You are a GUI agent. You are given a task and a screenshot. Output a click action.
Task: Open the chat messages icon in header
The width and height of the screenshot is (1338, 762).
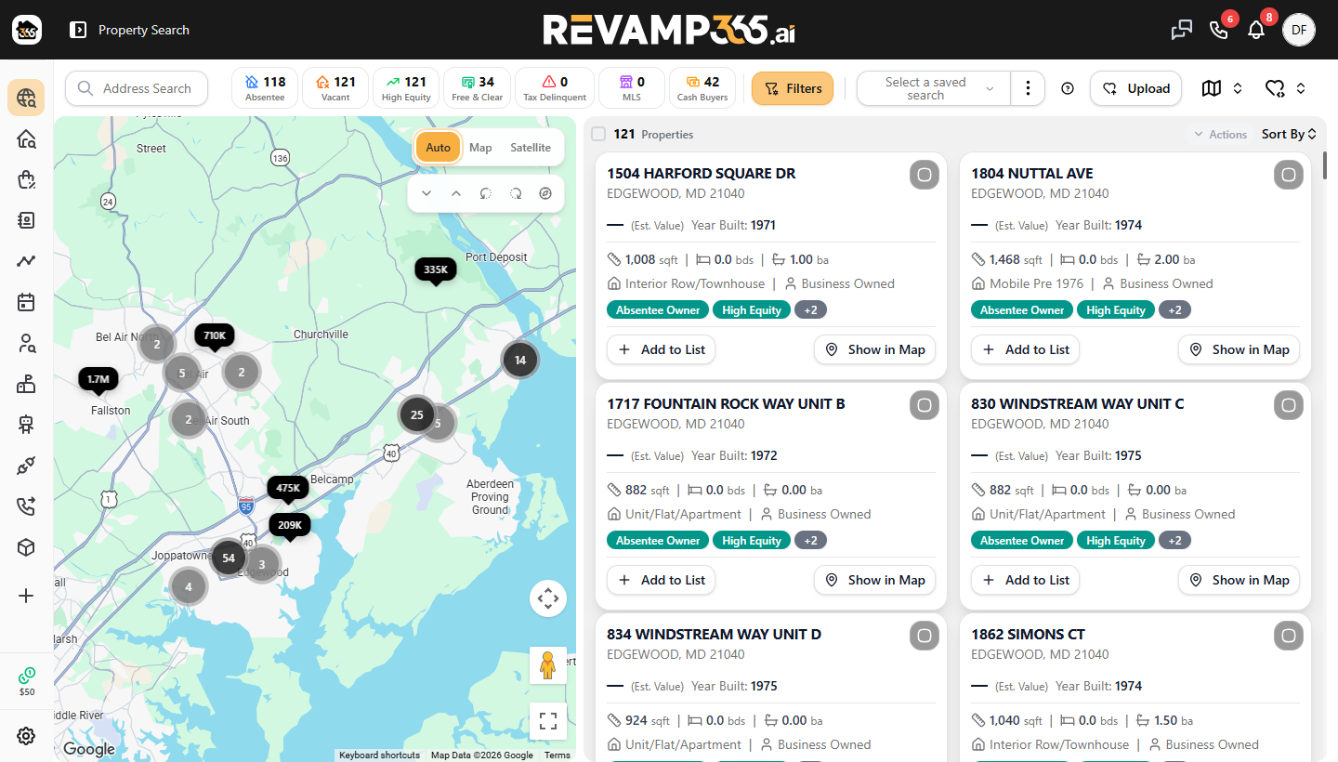[x=1182, y=30]
